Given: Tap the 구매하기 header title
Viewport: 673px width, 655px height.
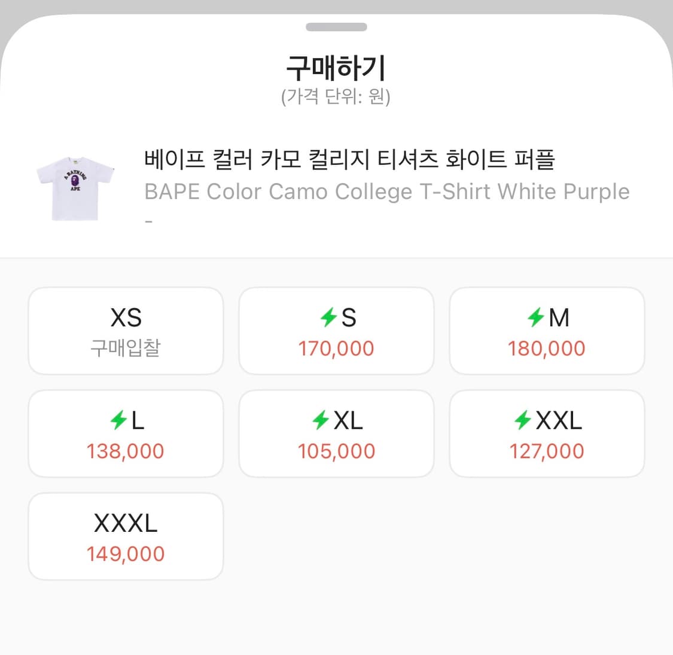Looking at the screenshot, I should click(x=336, y=67).
